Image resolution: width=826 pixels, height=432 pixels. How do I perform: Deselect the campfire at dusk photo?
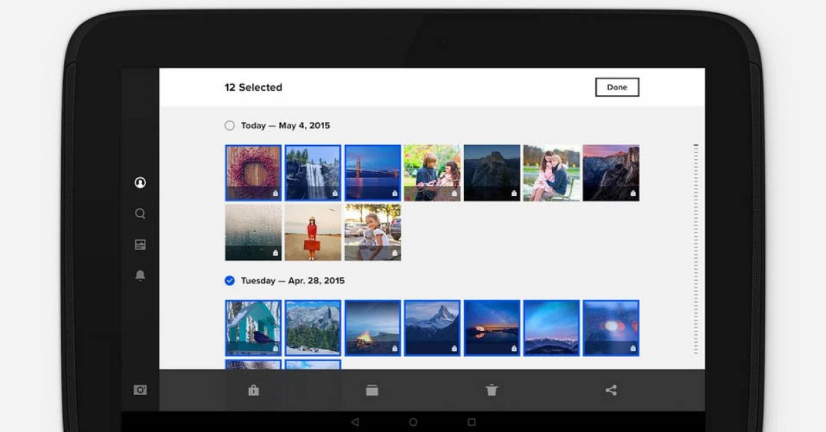(372, 328)
